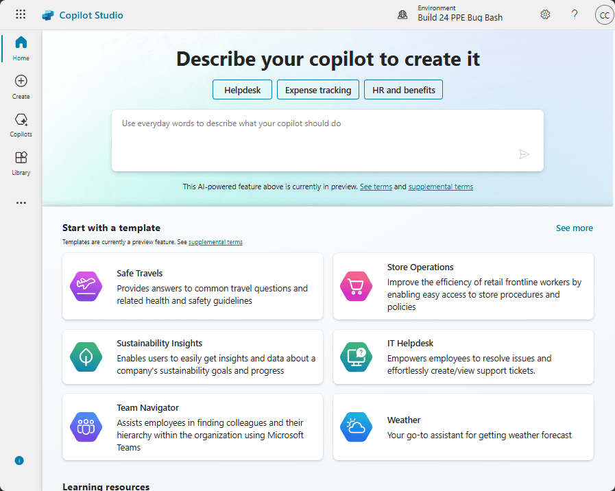This screenshot has width=615, height=491.
Task: Select the environment picker icon
Action: [x=403, y=14]
